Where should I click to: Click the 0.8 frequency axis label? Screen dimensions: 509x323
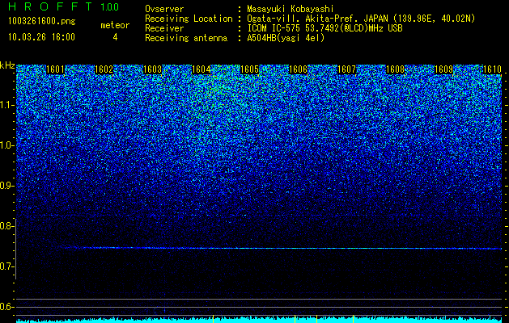coord(6,226)
